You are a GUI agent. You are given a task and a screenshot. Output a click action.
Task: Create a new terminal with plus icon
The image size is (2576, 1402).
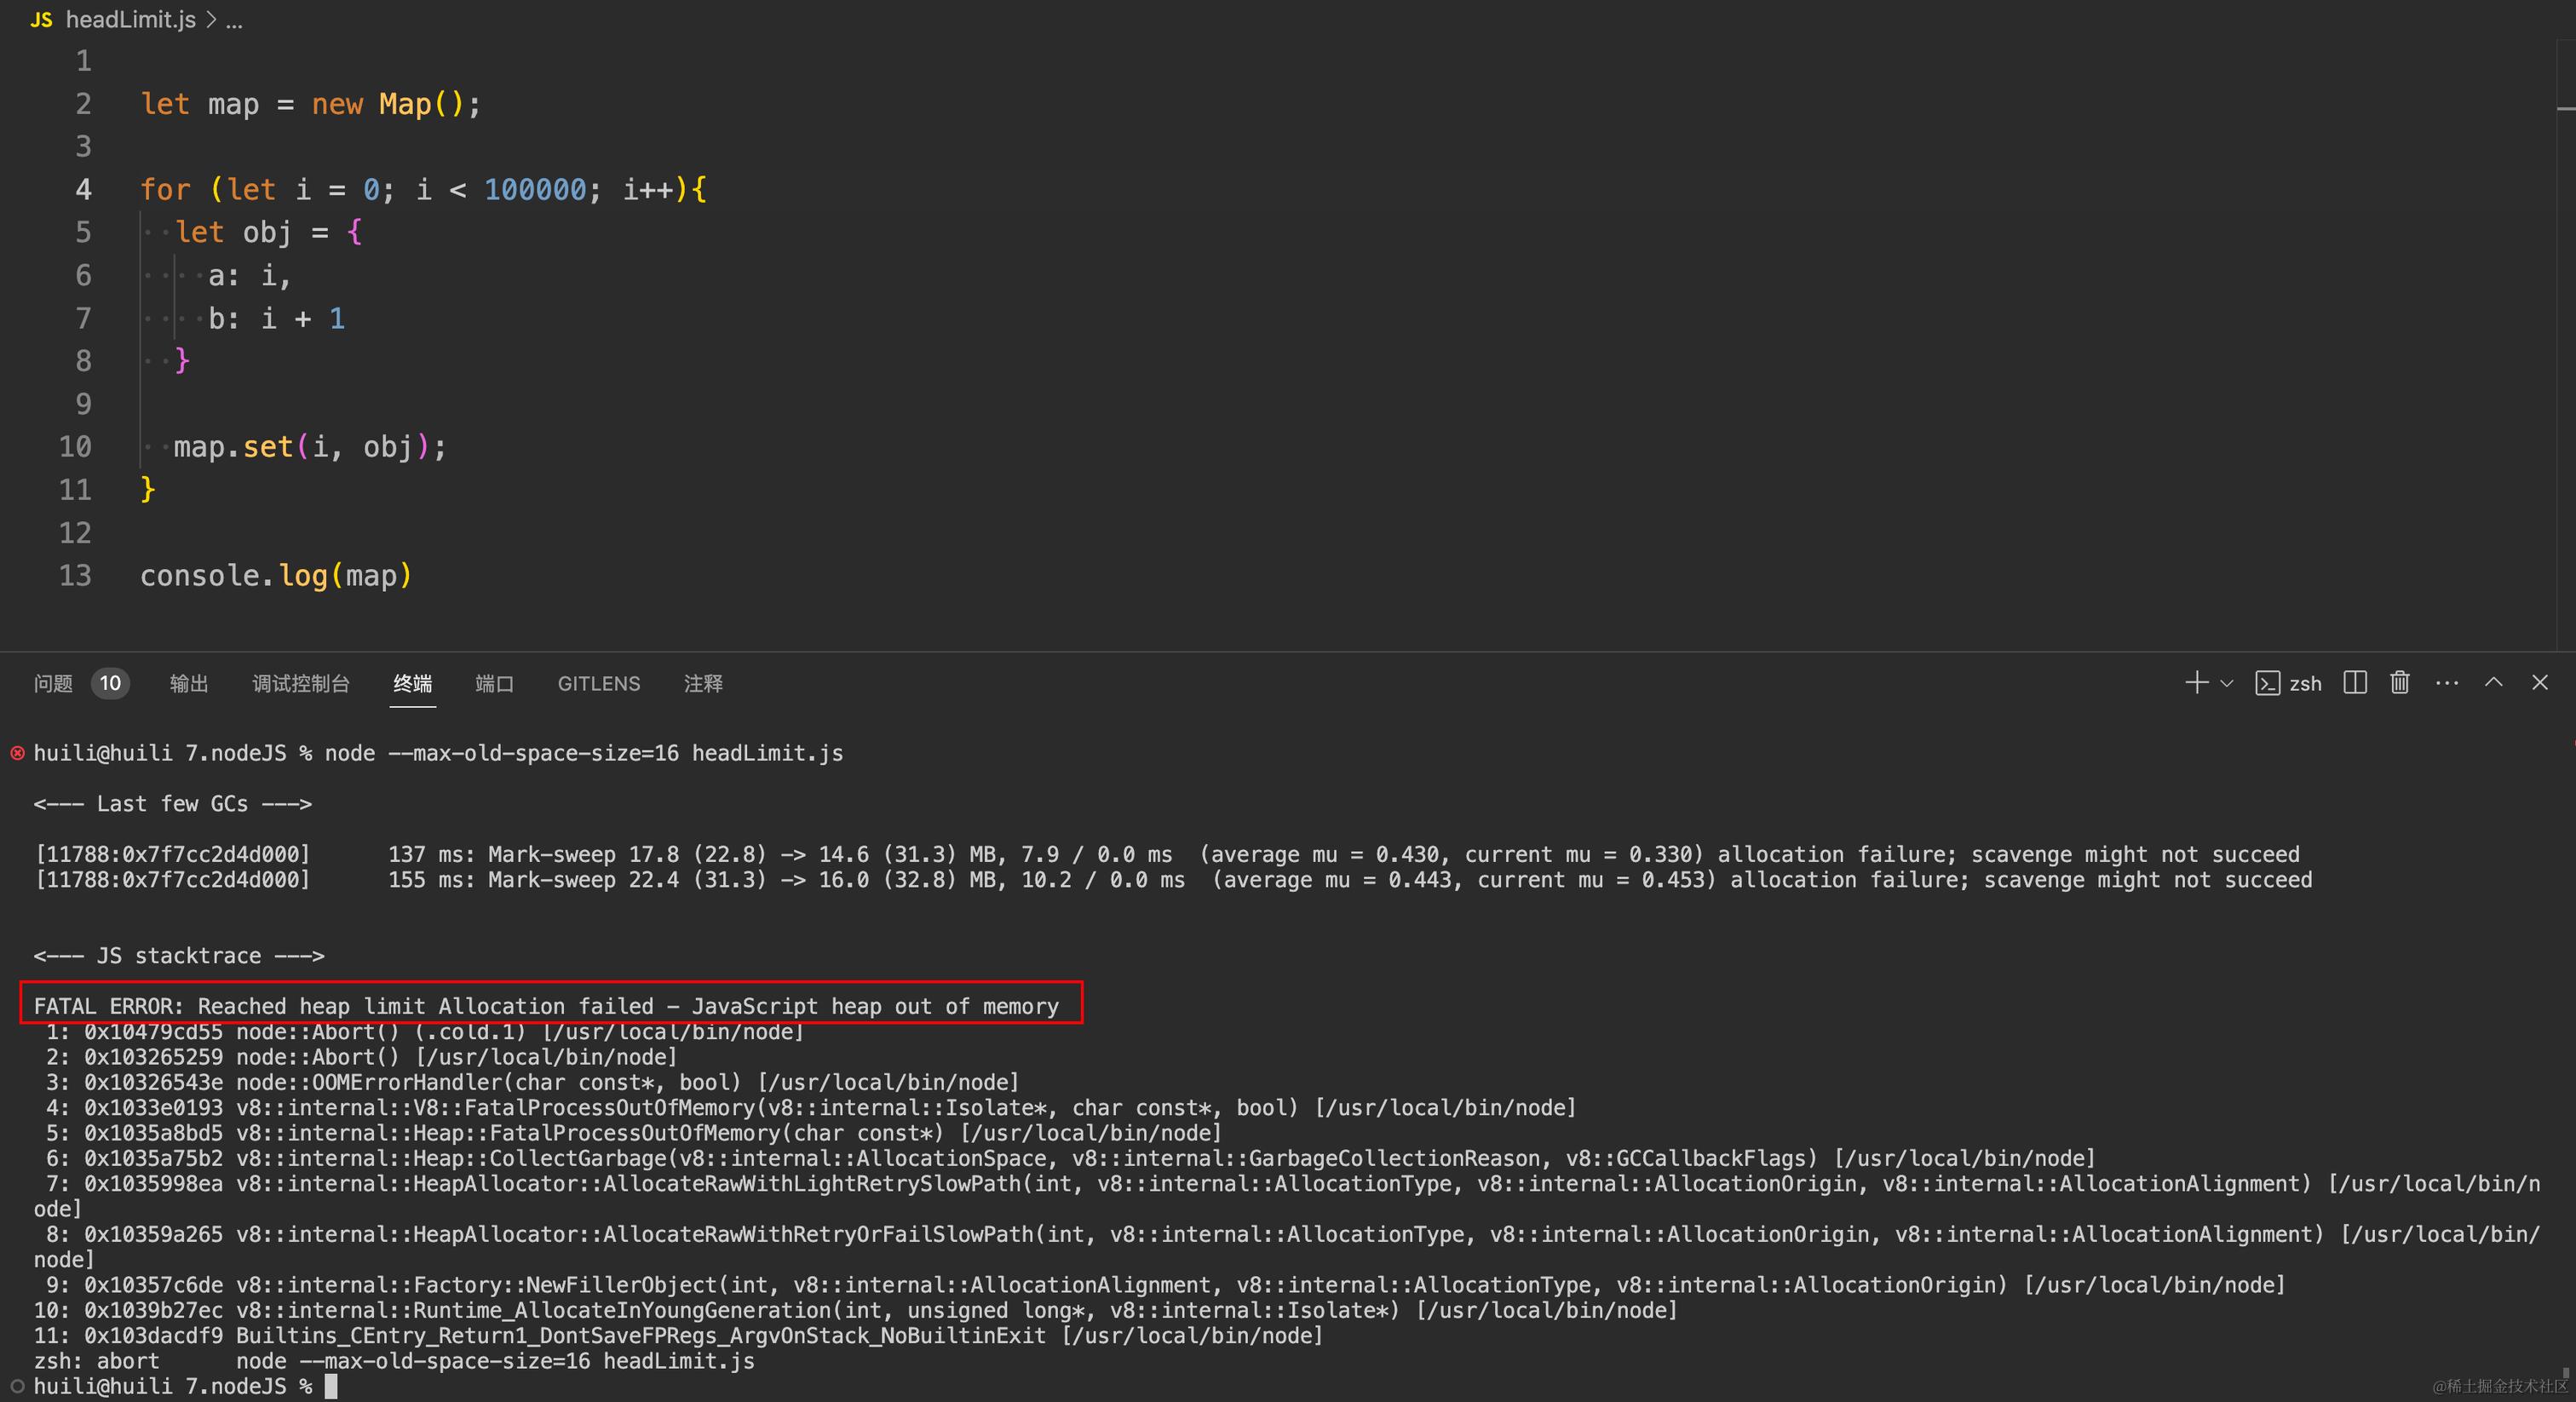click(x=2196, y=683)
